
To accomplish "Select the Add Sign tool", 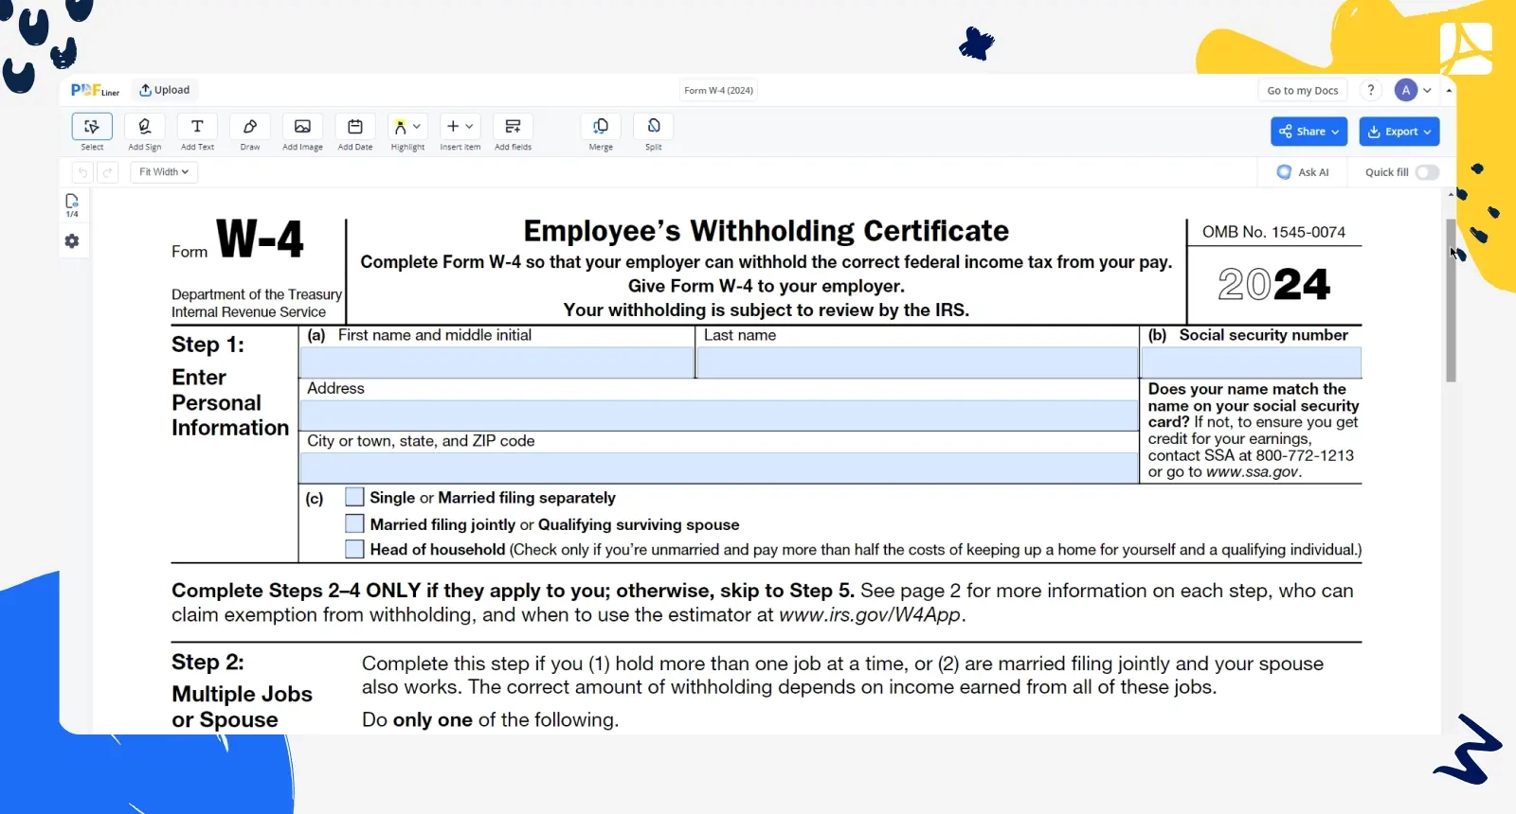I will 145,127.
